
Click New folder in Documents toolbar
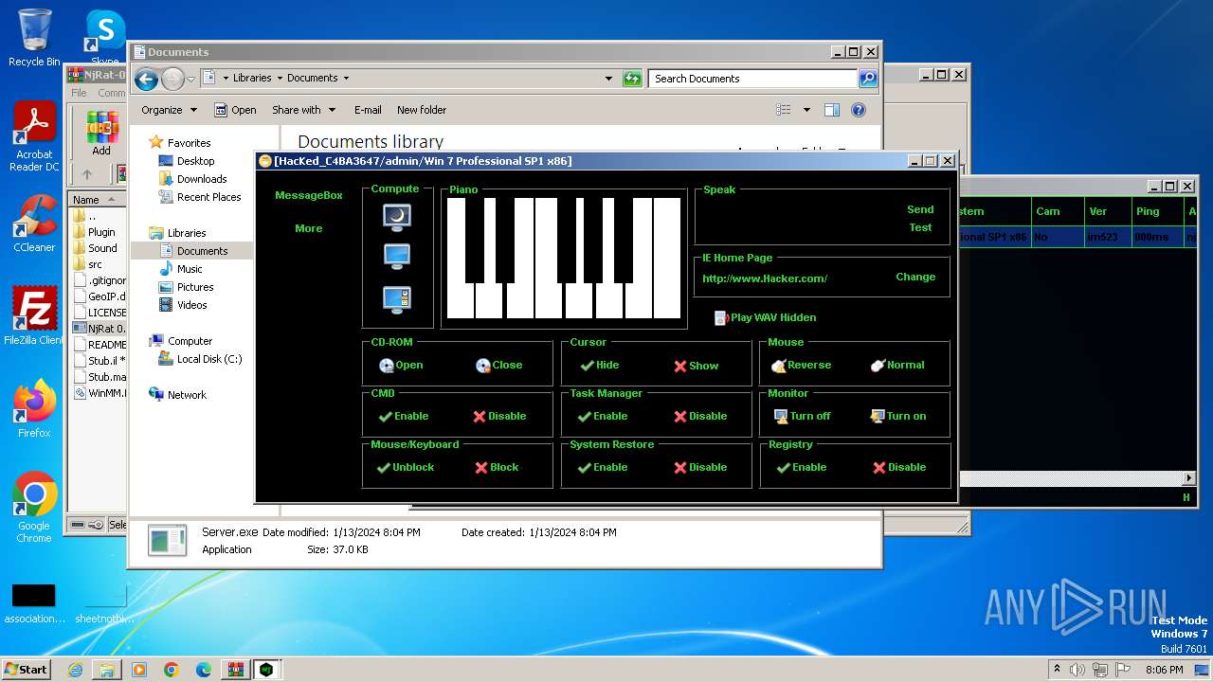422,110
